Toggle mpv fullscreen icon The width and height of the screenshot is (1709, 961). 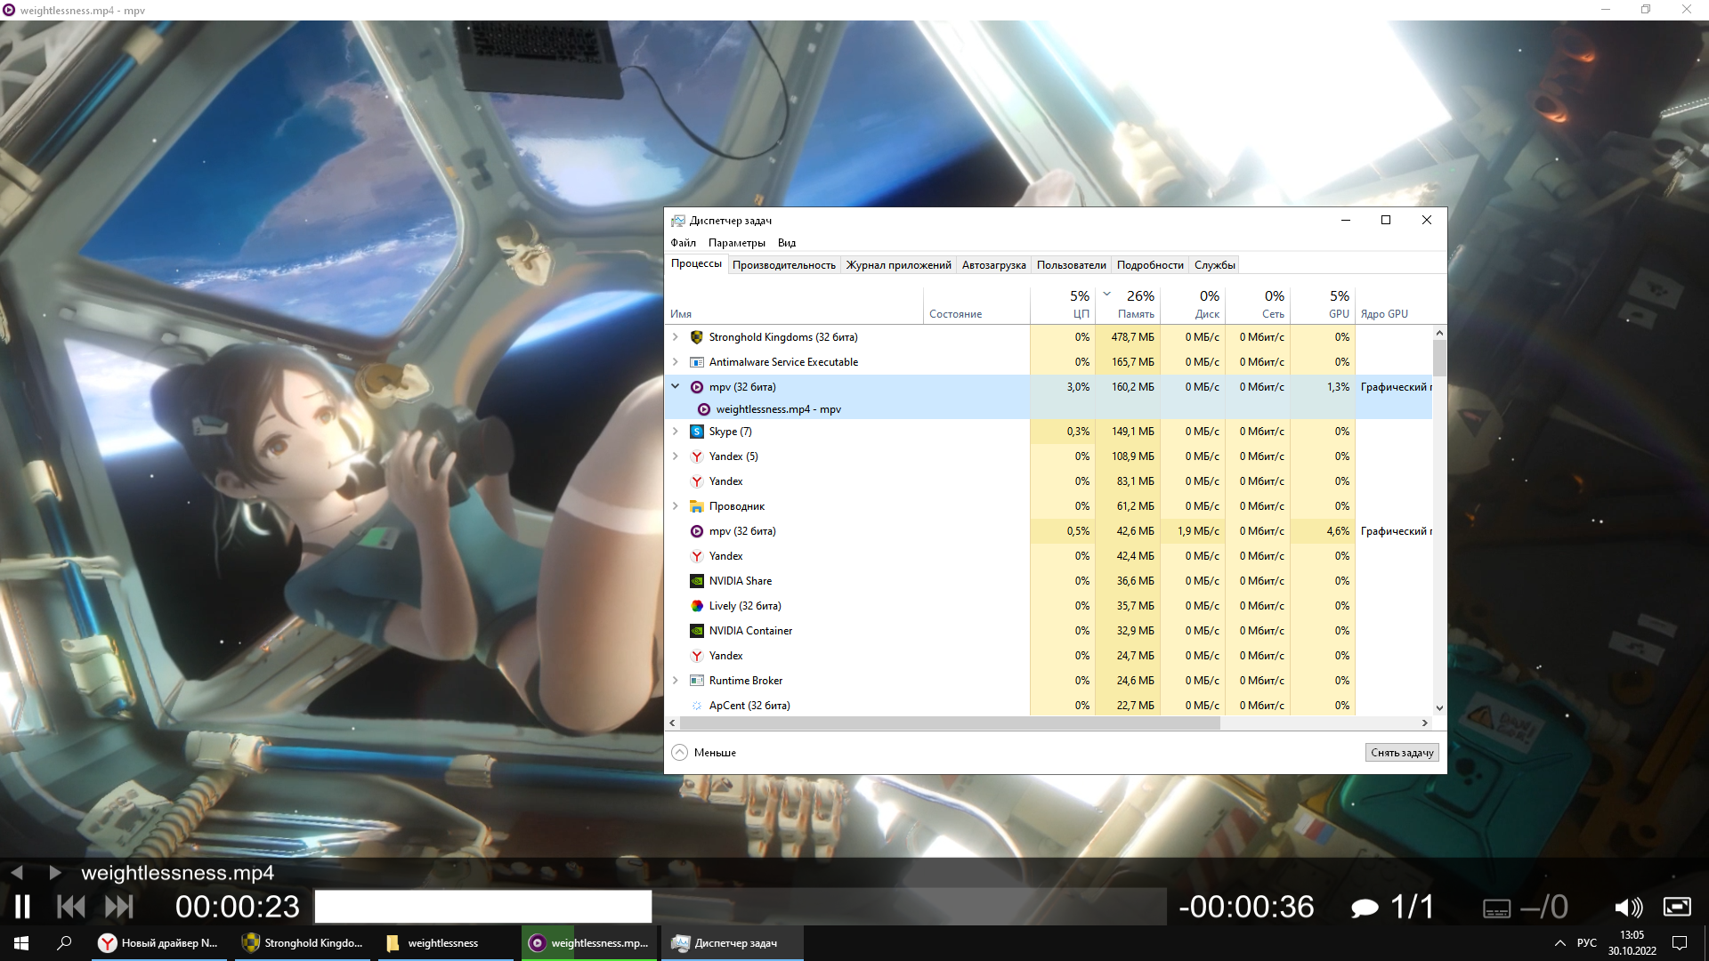(1677, 907)
